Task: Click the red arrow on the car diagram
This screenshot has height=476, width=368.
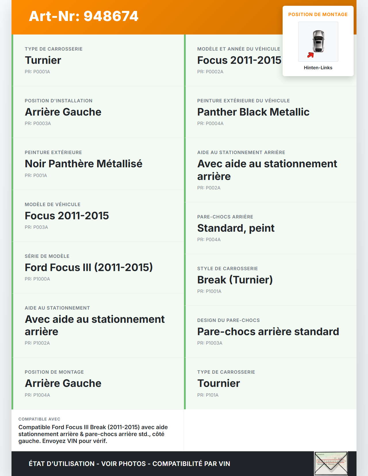Action: click(310, 55)
